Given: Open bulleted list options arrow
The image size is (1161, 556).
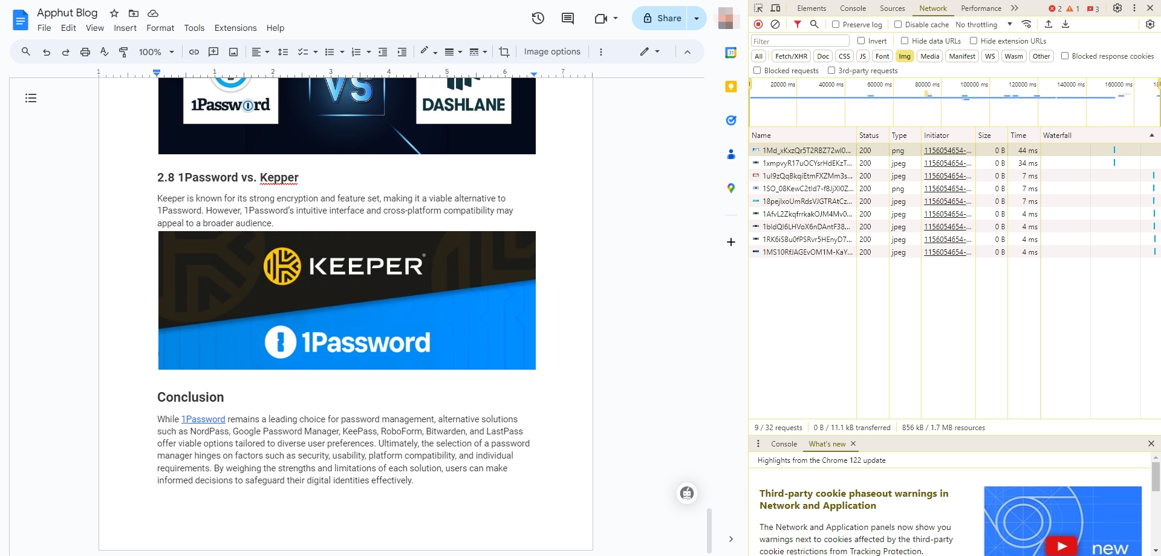Looking at the screenshot, I should click(342, 52).
